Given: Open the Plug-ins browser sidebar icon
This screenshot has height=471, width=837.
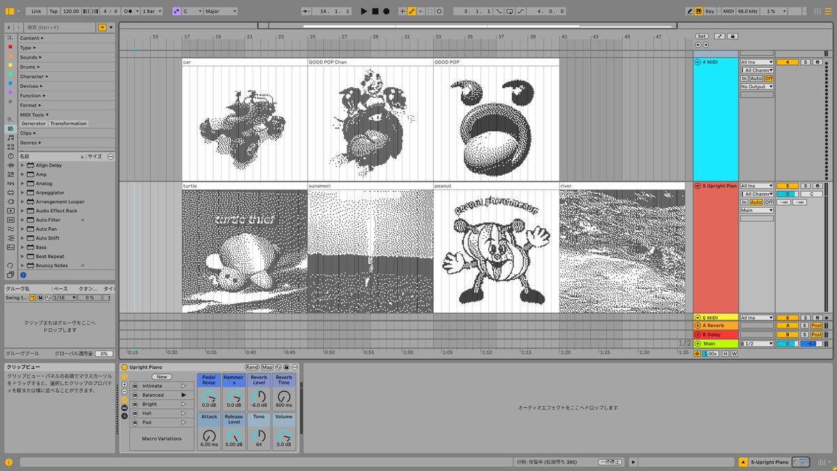Looking at the screenshot, I should click(10, 201).
